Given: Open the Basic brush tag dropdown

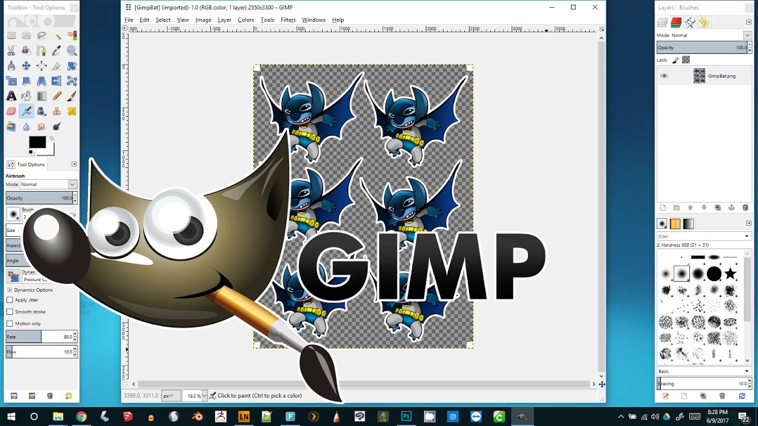Looking at the screenshot, I should [704, 371].
